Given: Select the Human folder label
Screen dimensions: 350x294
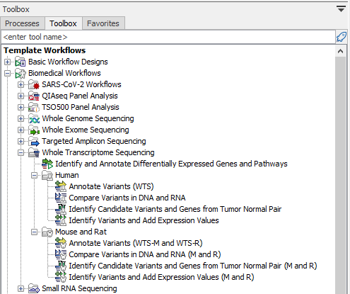Looking at the screenshot, I should tap(67, 175).
